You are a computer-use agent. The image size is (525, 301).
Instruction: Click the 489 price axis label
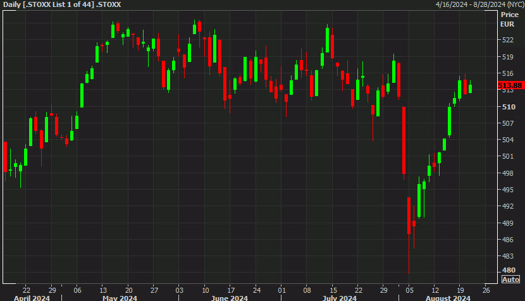tap(507, 223)
